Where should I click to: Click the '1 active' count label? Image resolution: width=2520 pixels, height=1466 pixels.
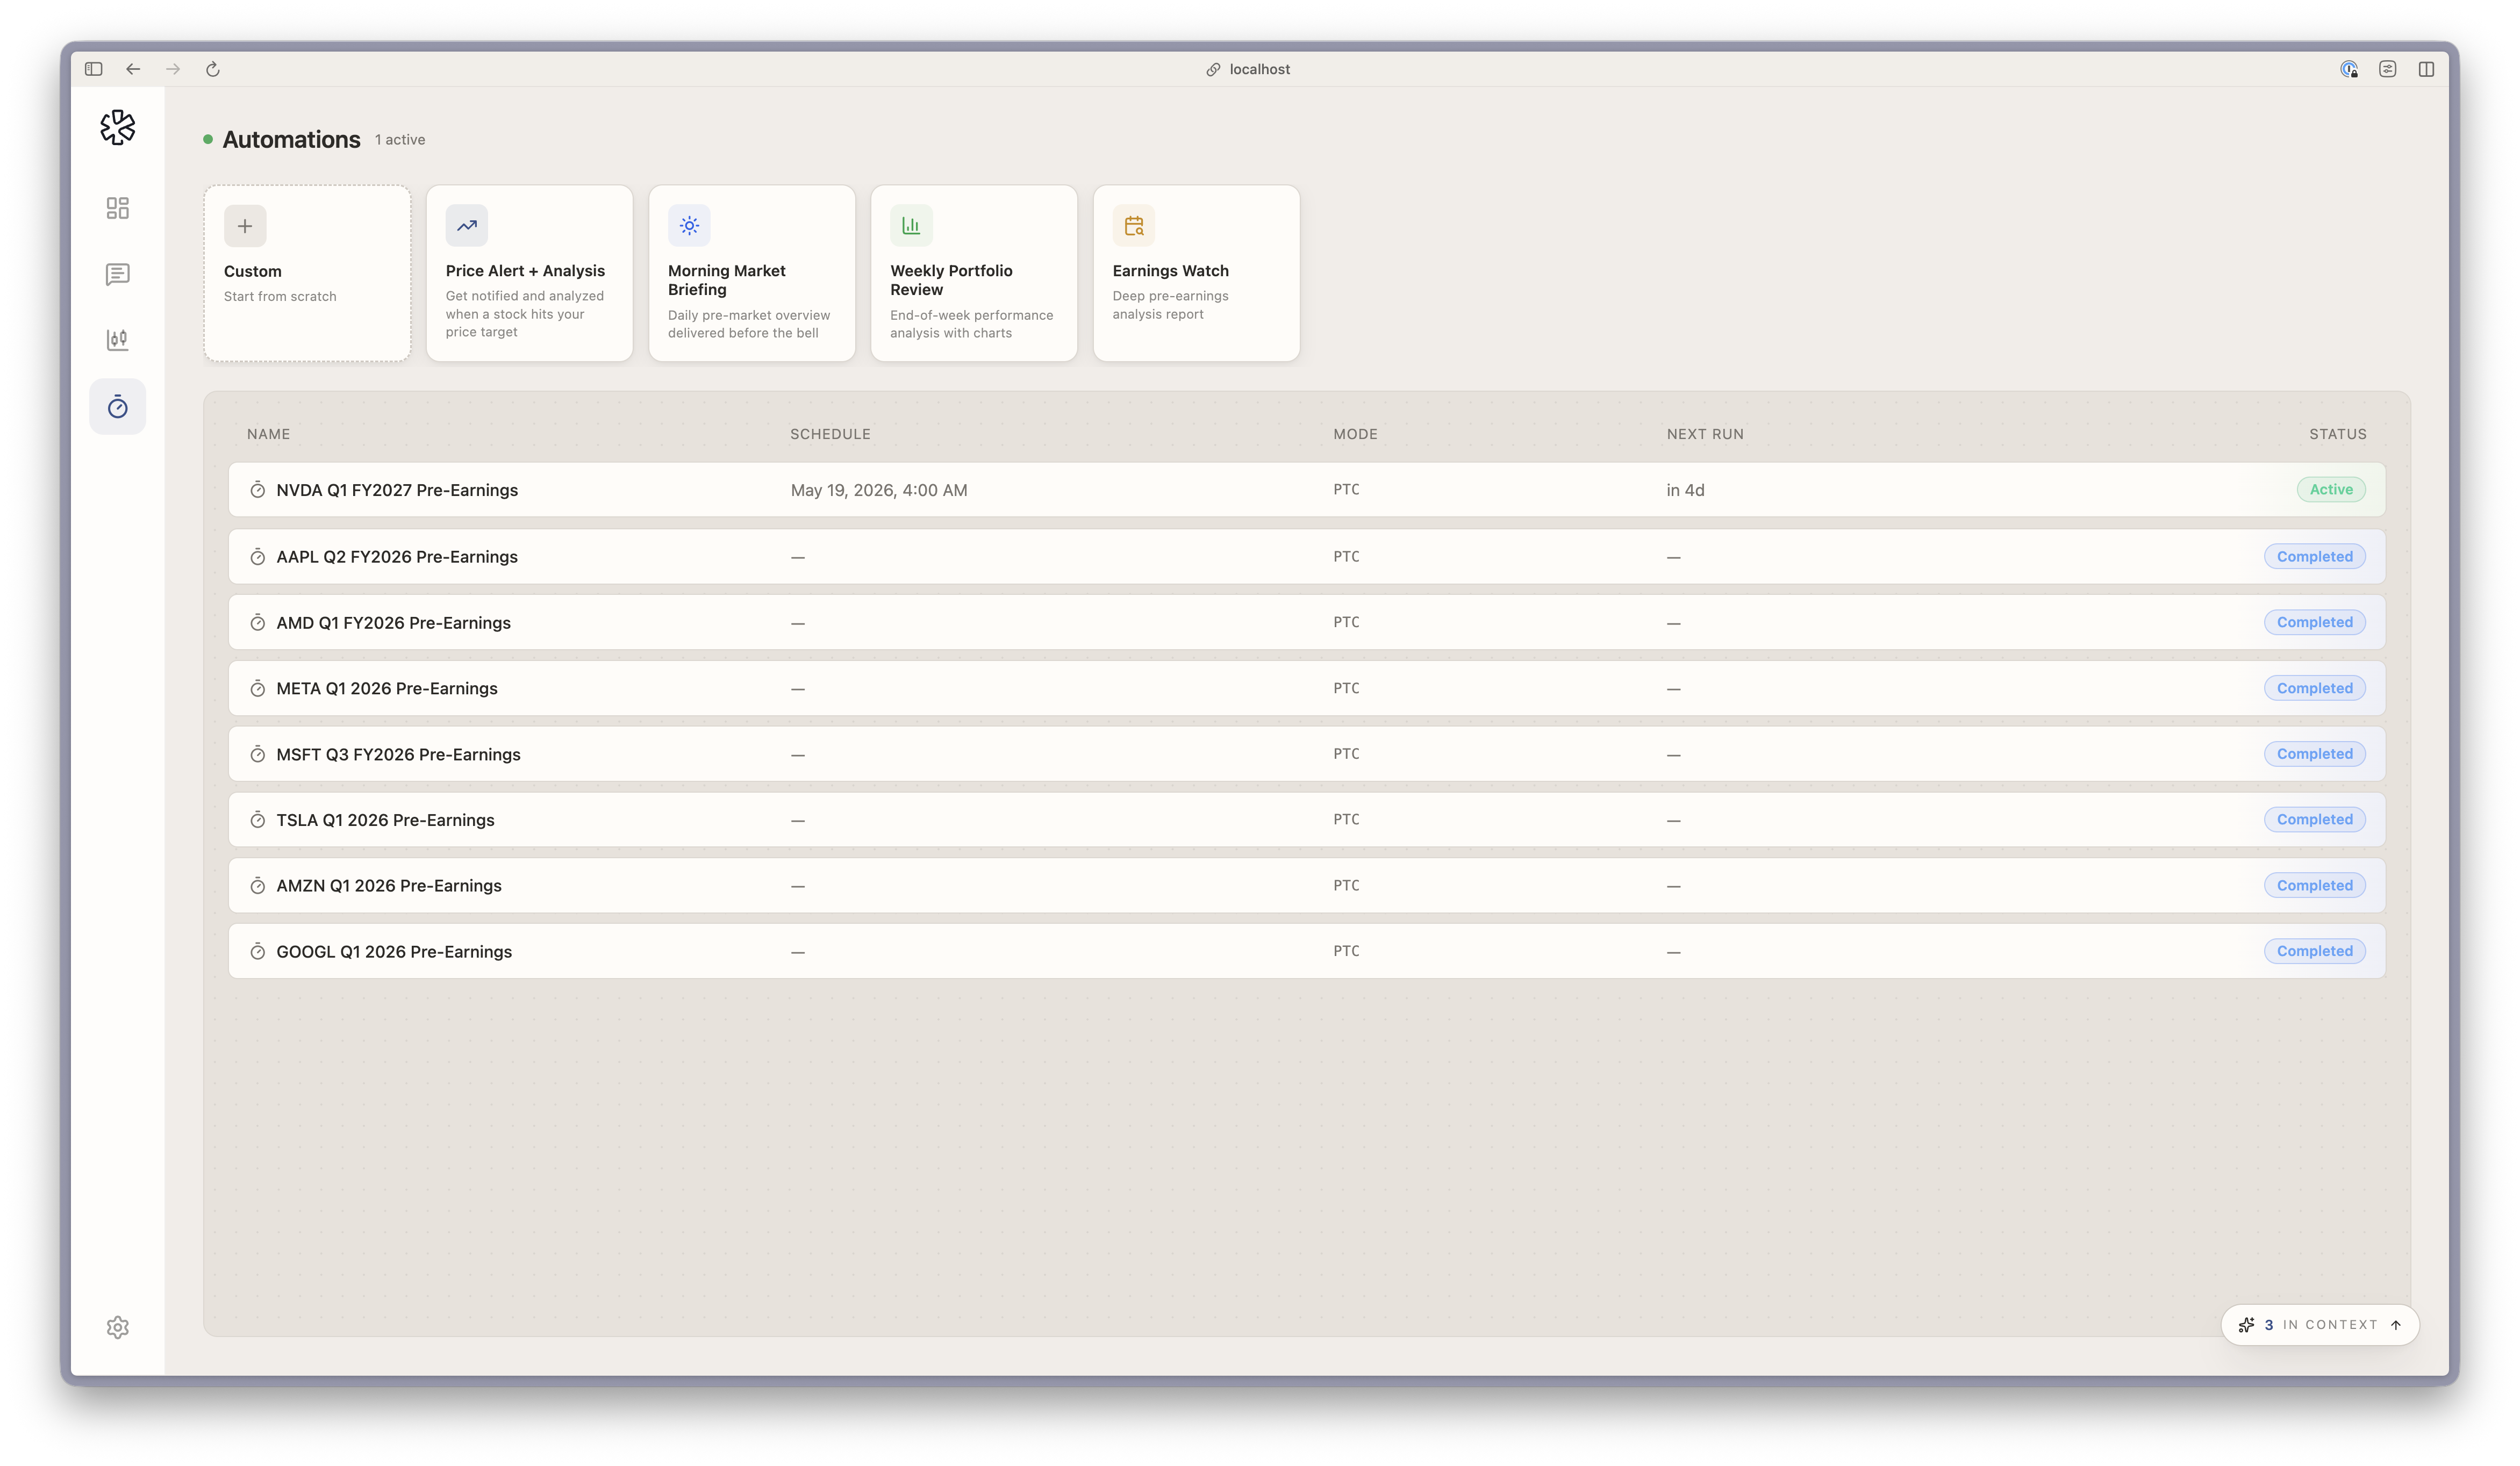[x=400, y=140]
